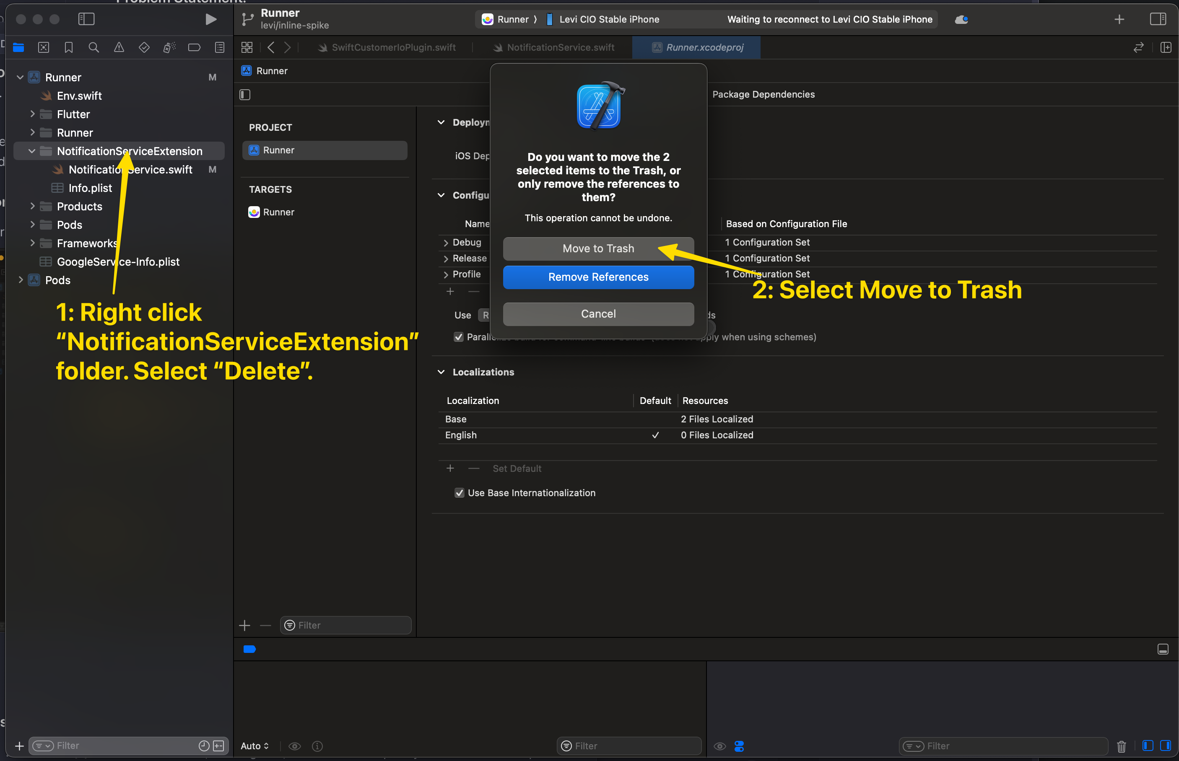The image size is (1179, 761).
Task: Expand the Debug configuration row
Action: pyautogui.click(x=446, y=243)
